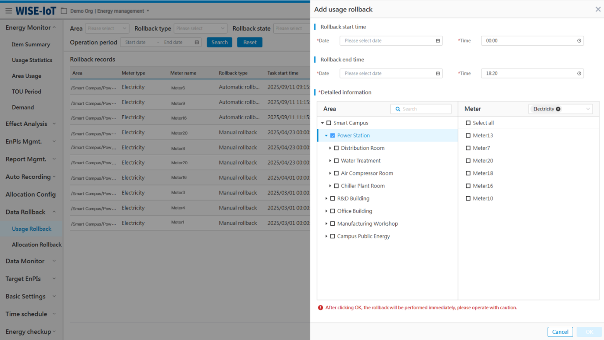This screenshot has width=604, height=340.
Task: Click clock icon in rollback end time
Action: [x=579, y=74]
